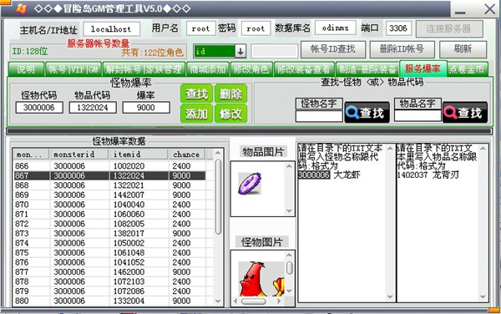Switch to the 商城添加 tab
The width and height of the screenshot is (501, 314).
208,69
